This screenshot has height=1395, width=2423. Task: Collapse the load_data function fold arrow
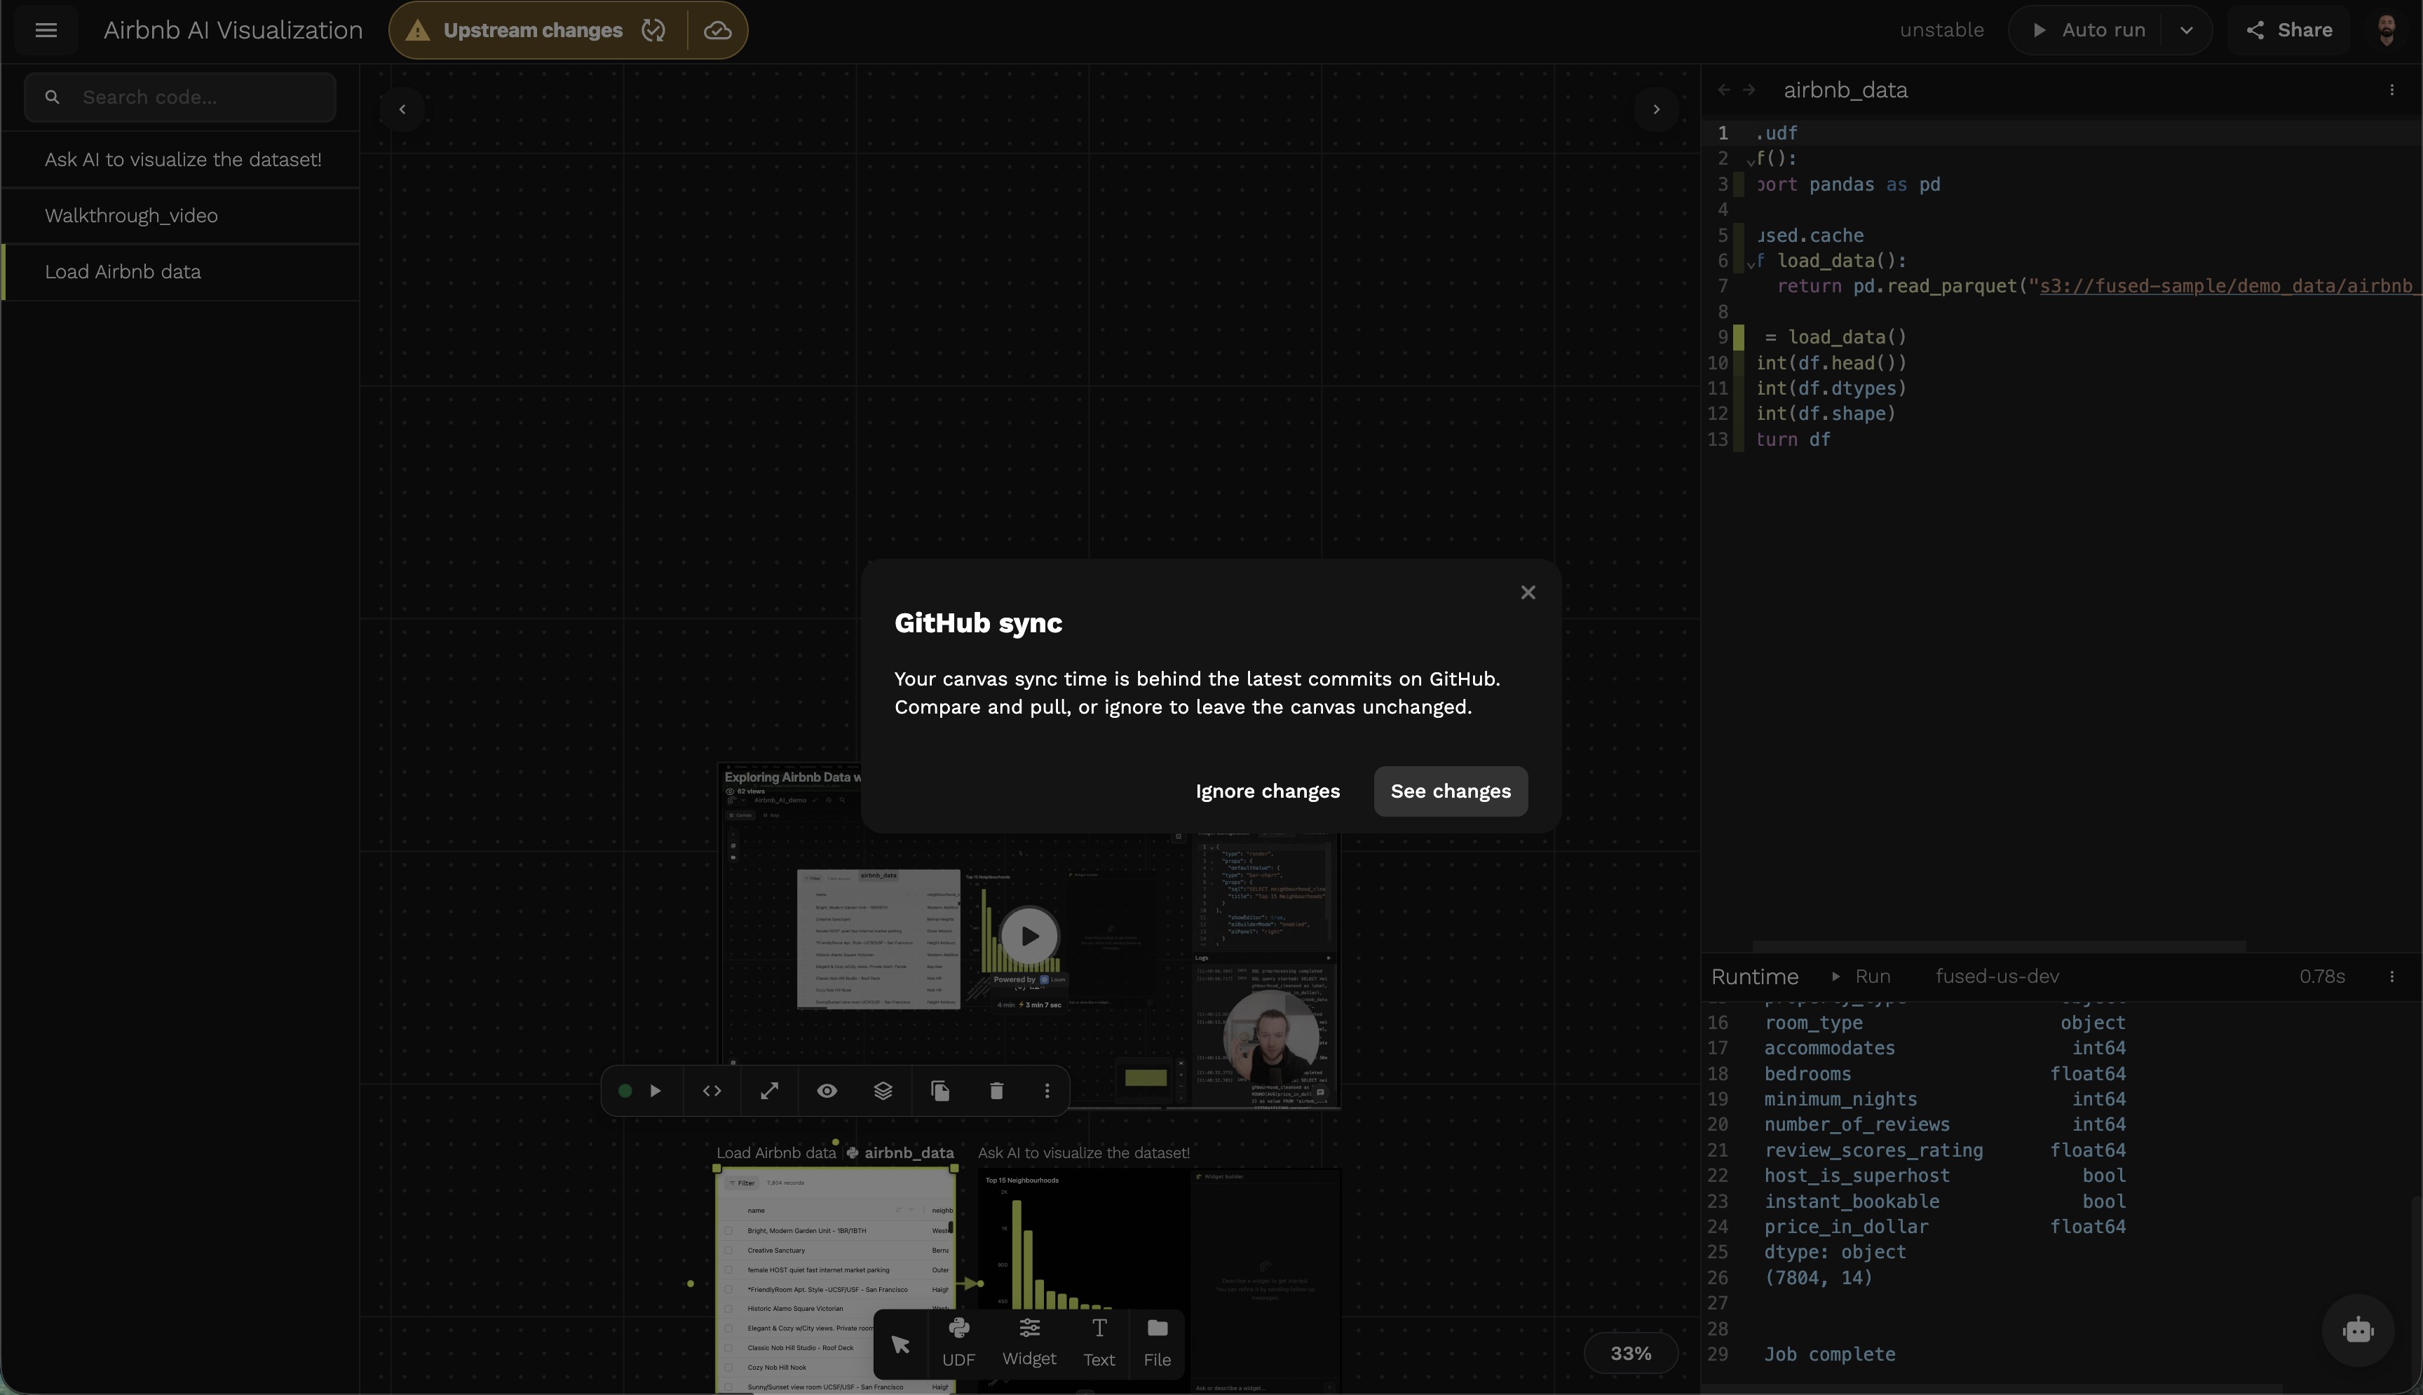[1751, 264]
